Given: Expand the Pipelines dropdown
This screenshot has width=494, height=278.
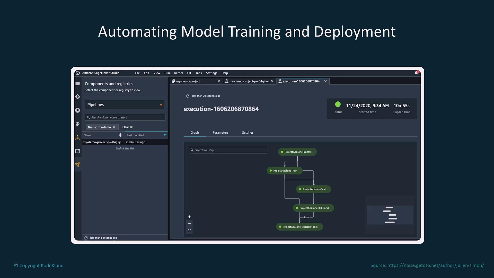Looking at the screenshot, I should tap(161, 105).
